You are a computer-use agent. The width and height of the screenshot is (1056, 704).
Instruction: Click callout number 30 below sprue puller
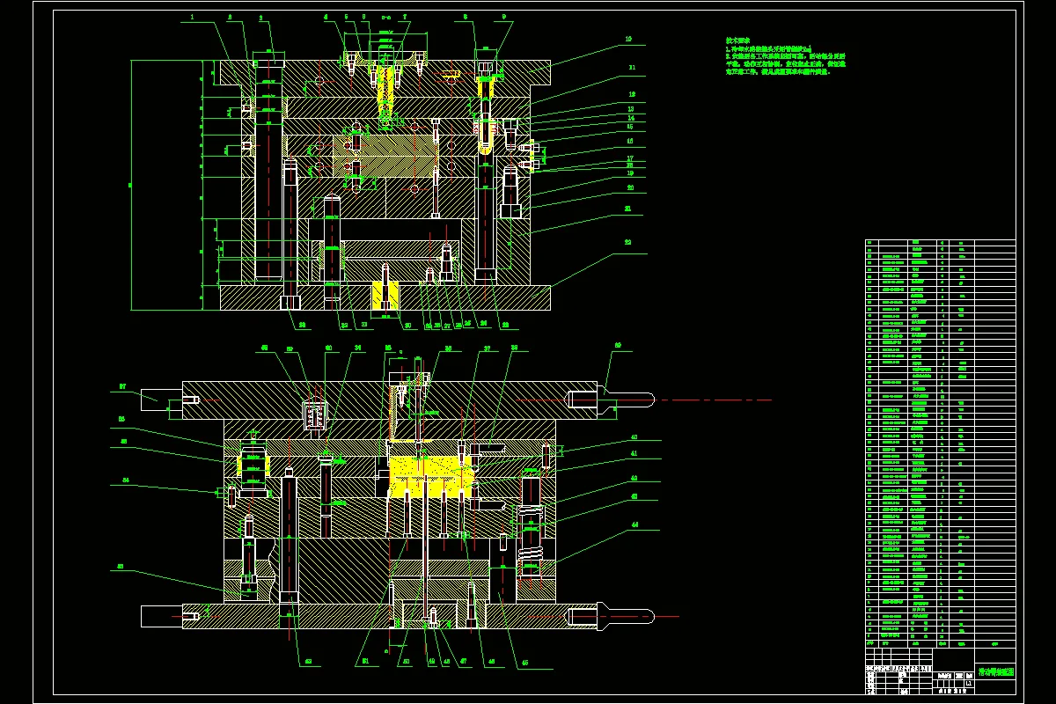(x=407, y=326)
